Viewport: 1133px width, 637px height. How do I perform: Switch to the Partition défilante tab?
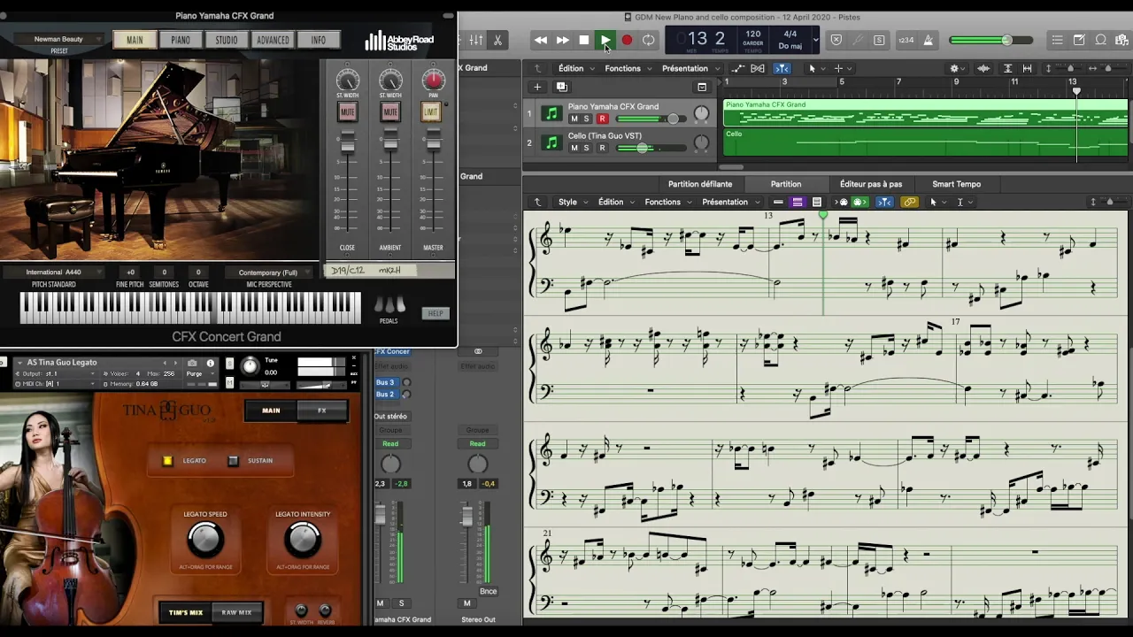tap(700, 184)
